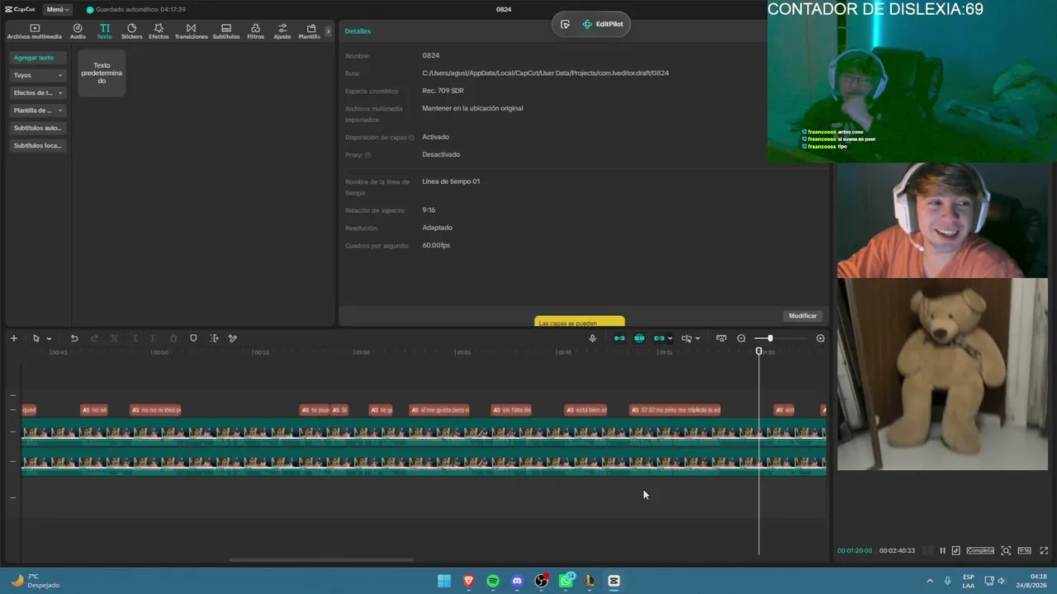Open Discord from the taskbar
The width and height of the screenshot is (1057, 594).
[x=517, y=581]
